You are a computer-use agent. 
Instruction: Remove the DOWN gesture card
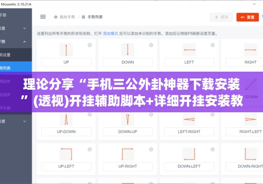[151, 45]
